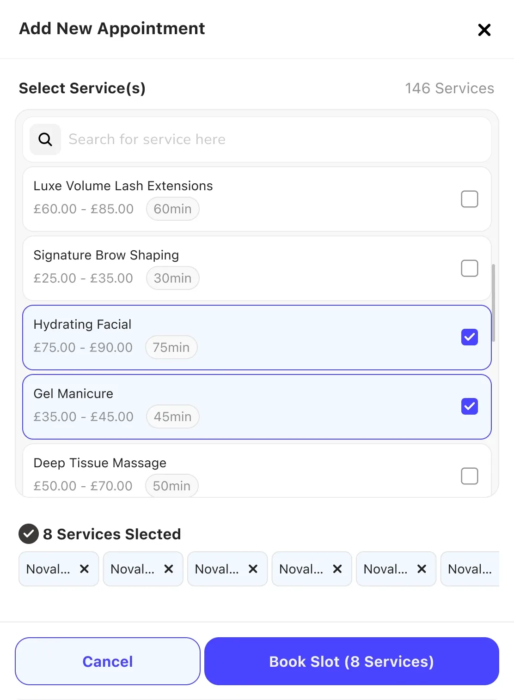
Task: Click the 50min duration badge
Action: click(172, 486)
